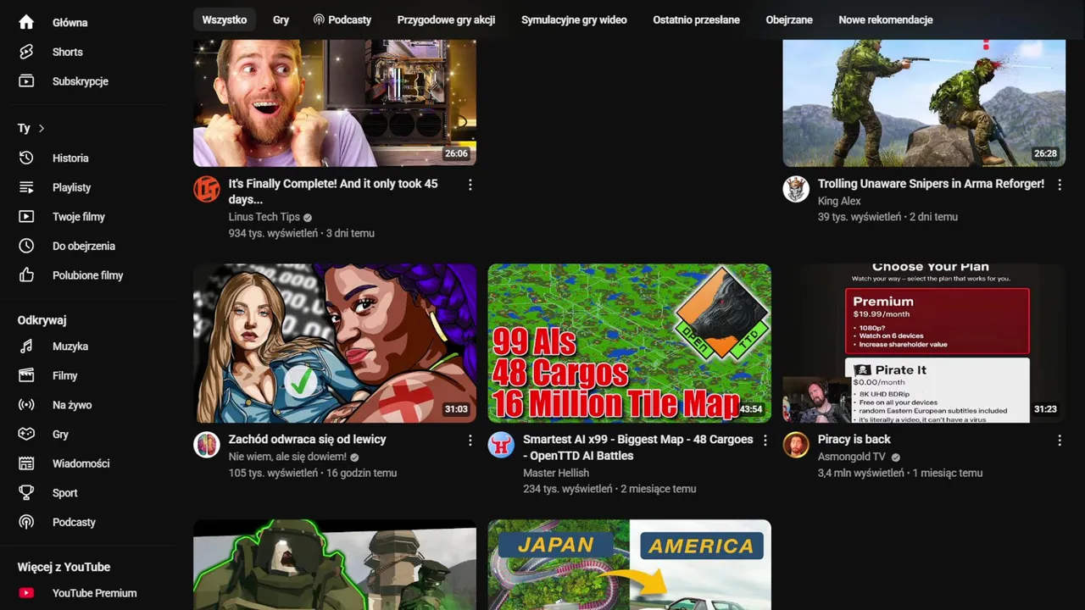Open the Sport trophy icon
The width and height of the screenshot is (1085, 610).
point(26,492)
